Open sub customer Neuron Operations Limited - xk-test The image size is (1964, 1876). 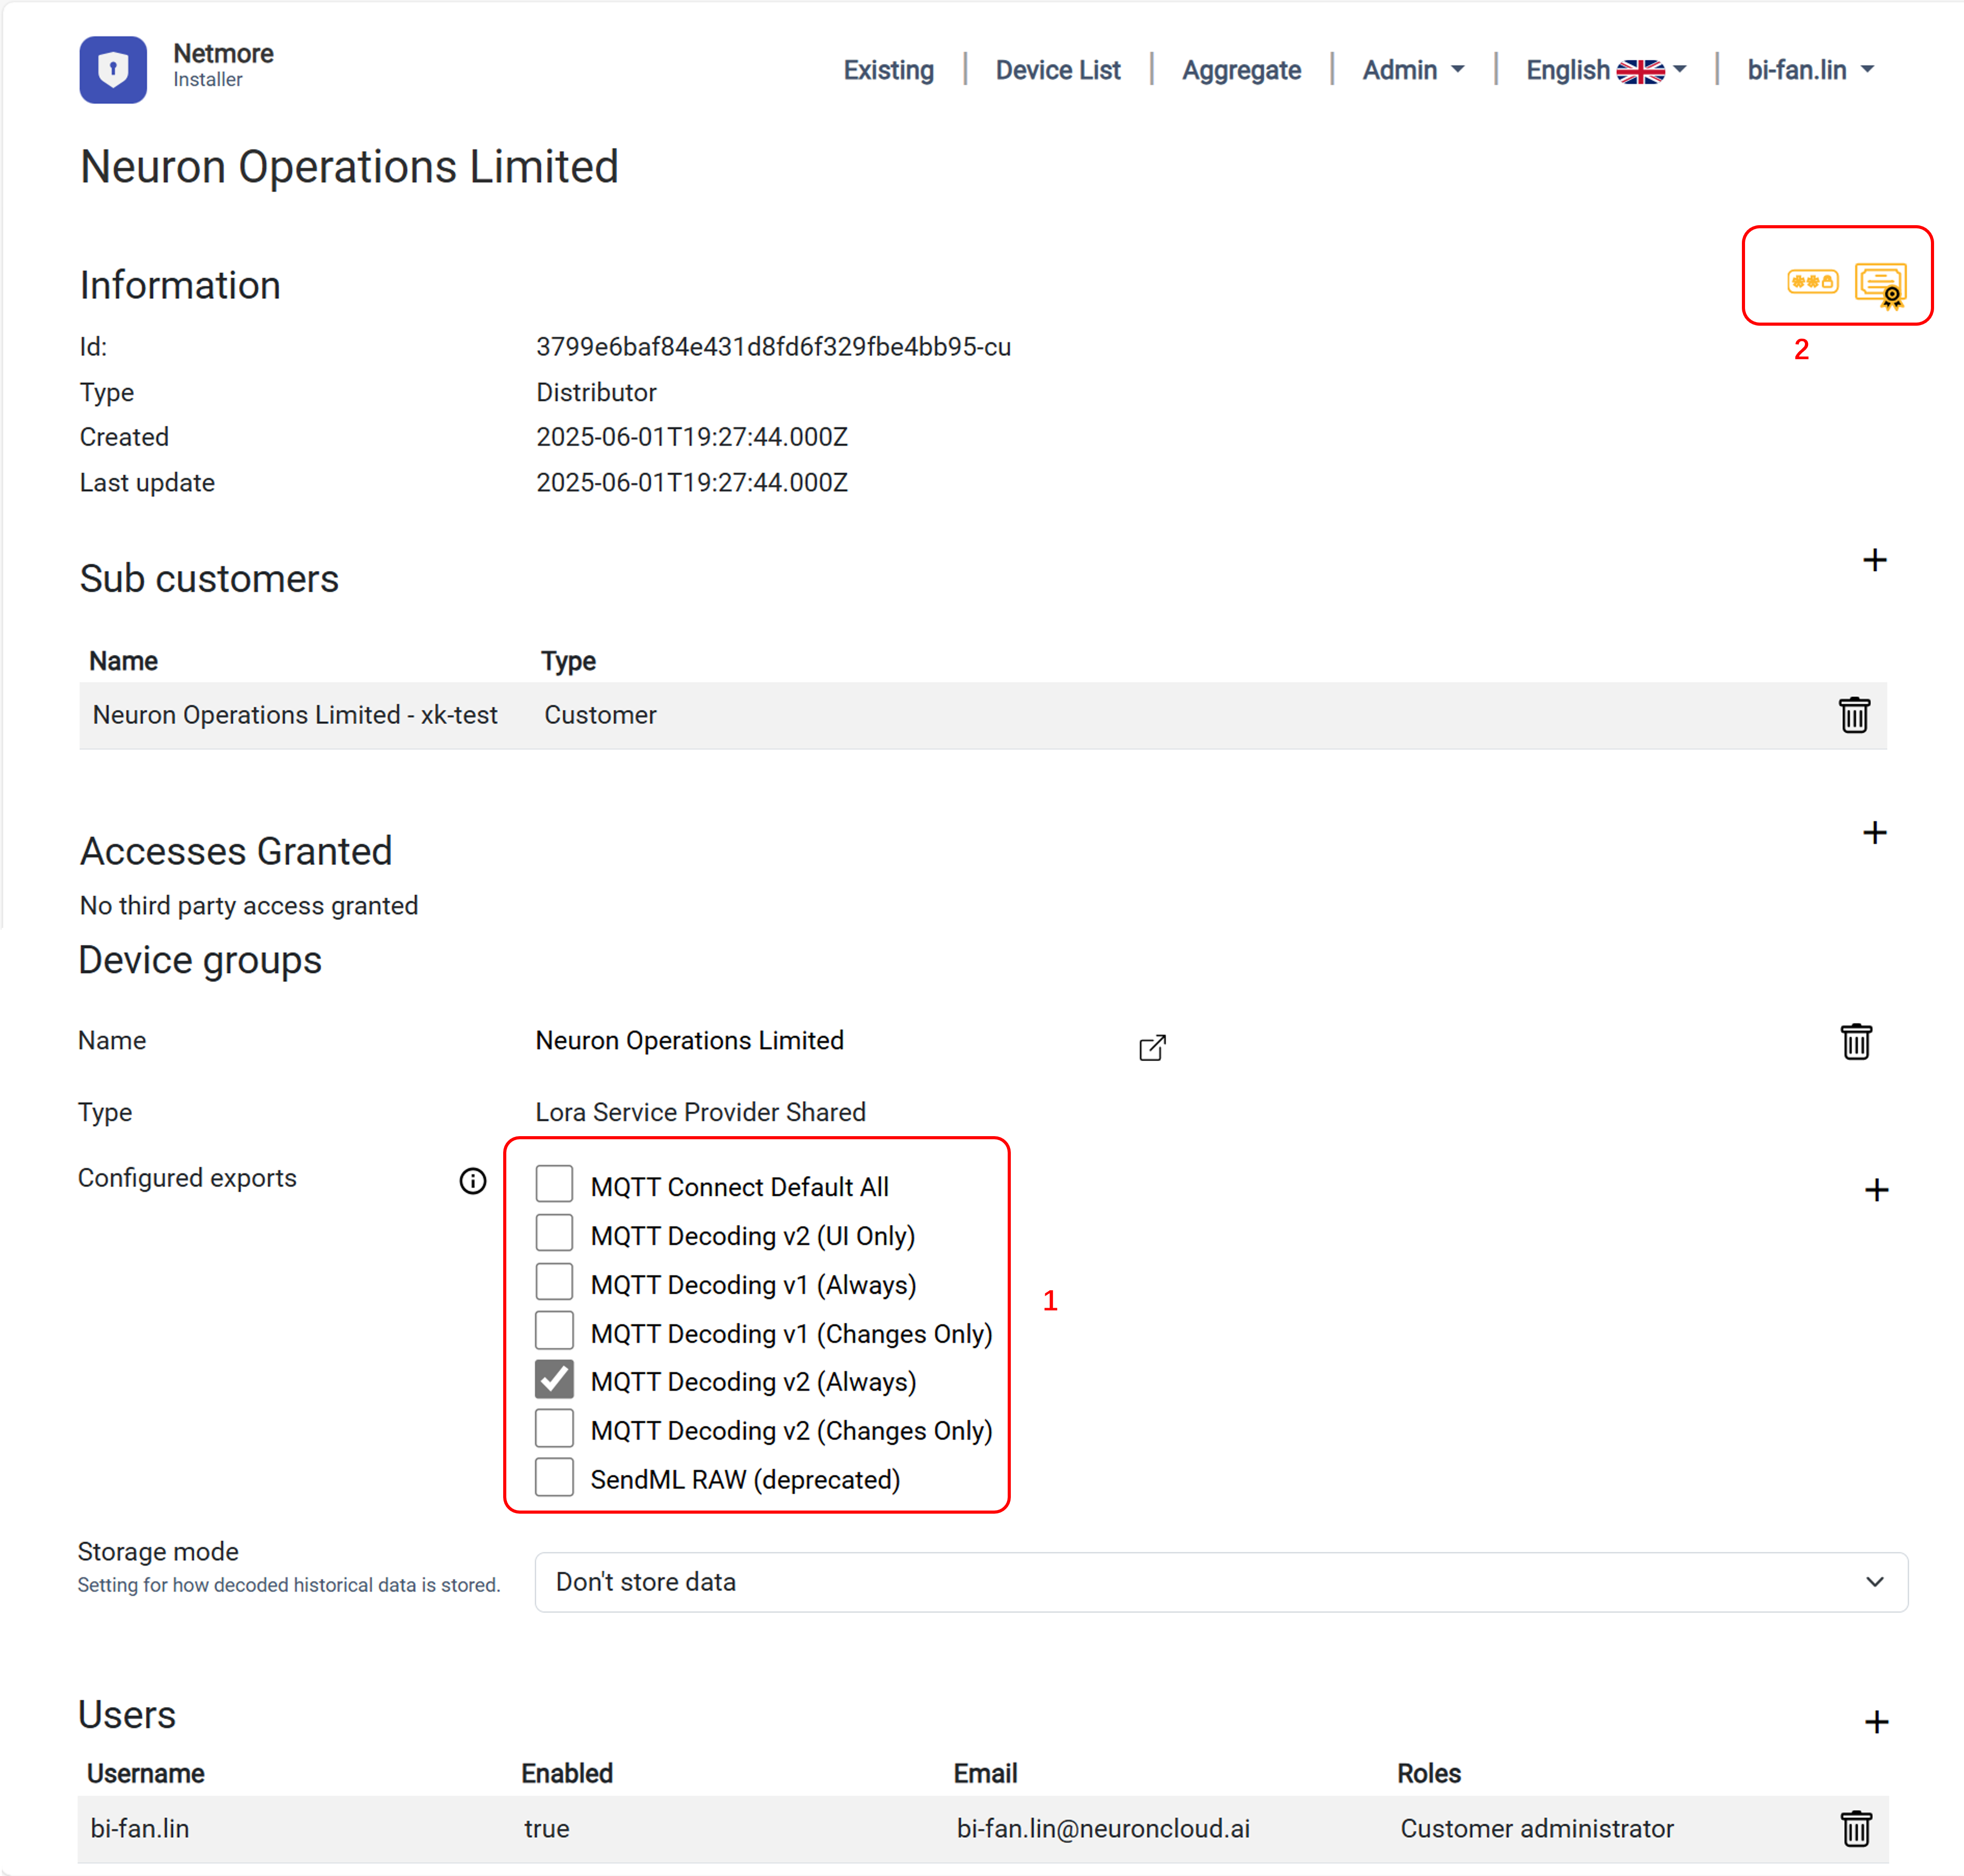pos(295,715)
